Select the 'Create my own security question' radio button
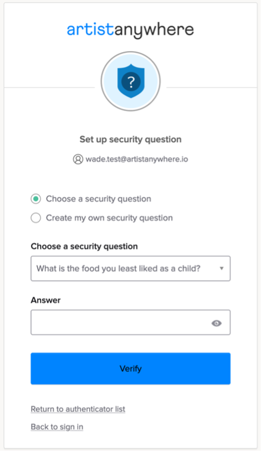The image size is (262, 452). coord(35,218)
